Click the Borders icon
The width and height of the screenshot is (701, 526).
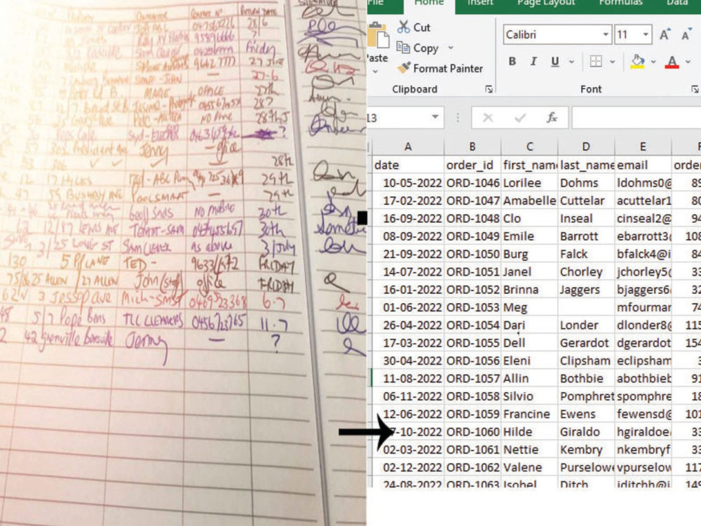(x=596, y=61)
